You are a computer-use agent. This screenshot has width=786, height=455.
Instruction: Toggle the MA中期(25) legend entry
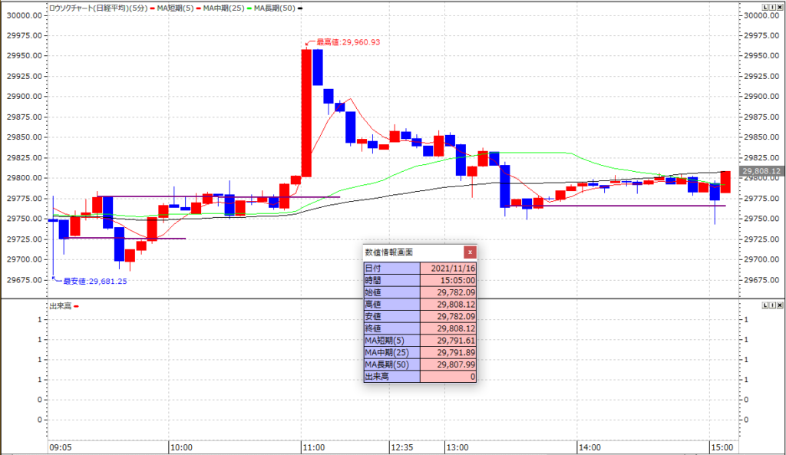pos(220,7)
